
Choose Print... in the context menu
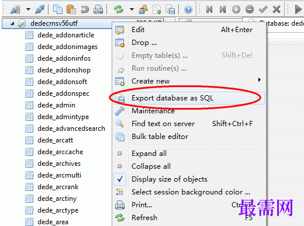click(x=189, y=205)
